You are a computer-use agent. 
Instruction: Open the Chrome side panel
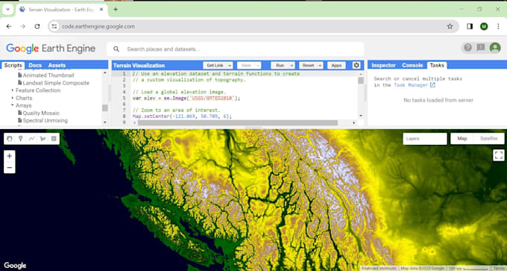point(470,27)
